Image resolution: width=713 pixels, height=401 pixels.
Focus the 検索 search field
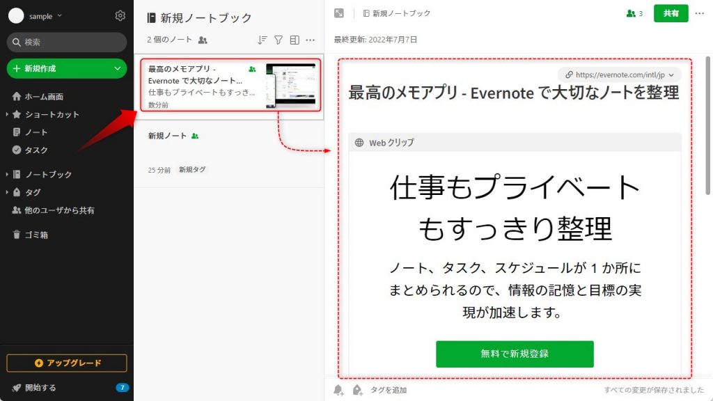(66, 42)
